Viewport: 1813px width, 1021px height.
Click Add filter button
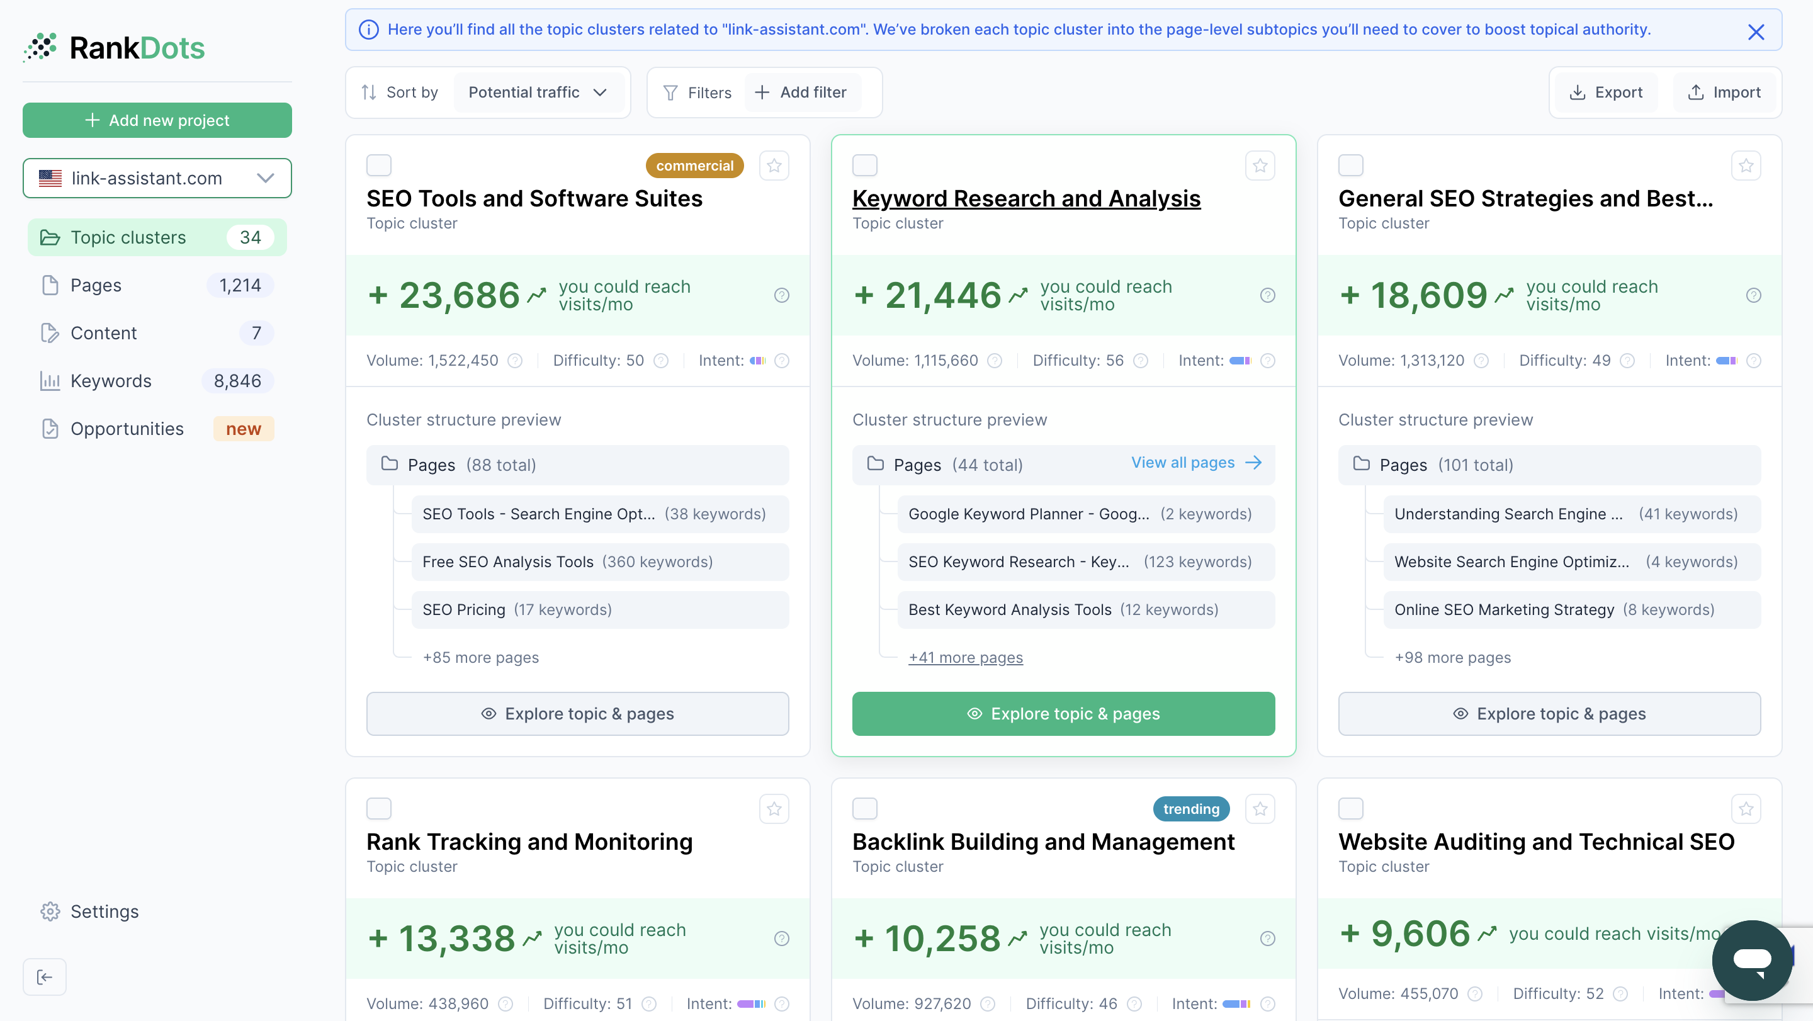pos(801,92)
